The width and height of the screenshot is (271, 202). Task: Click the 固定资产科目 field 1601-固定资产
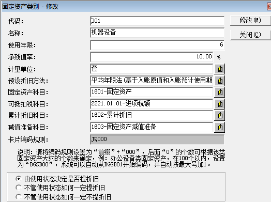(x=152, y=92)
